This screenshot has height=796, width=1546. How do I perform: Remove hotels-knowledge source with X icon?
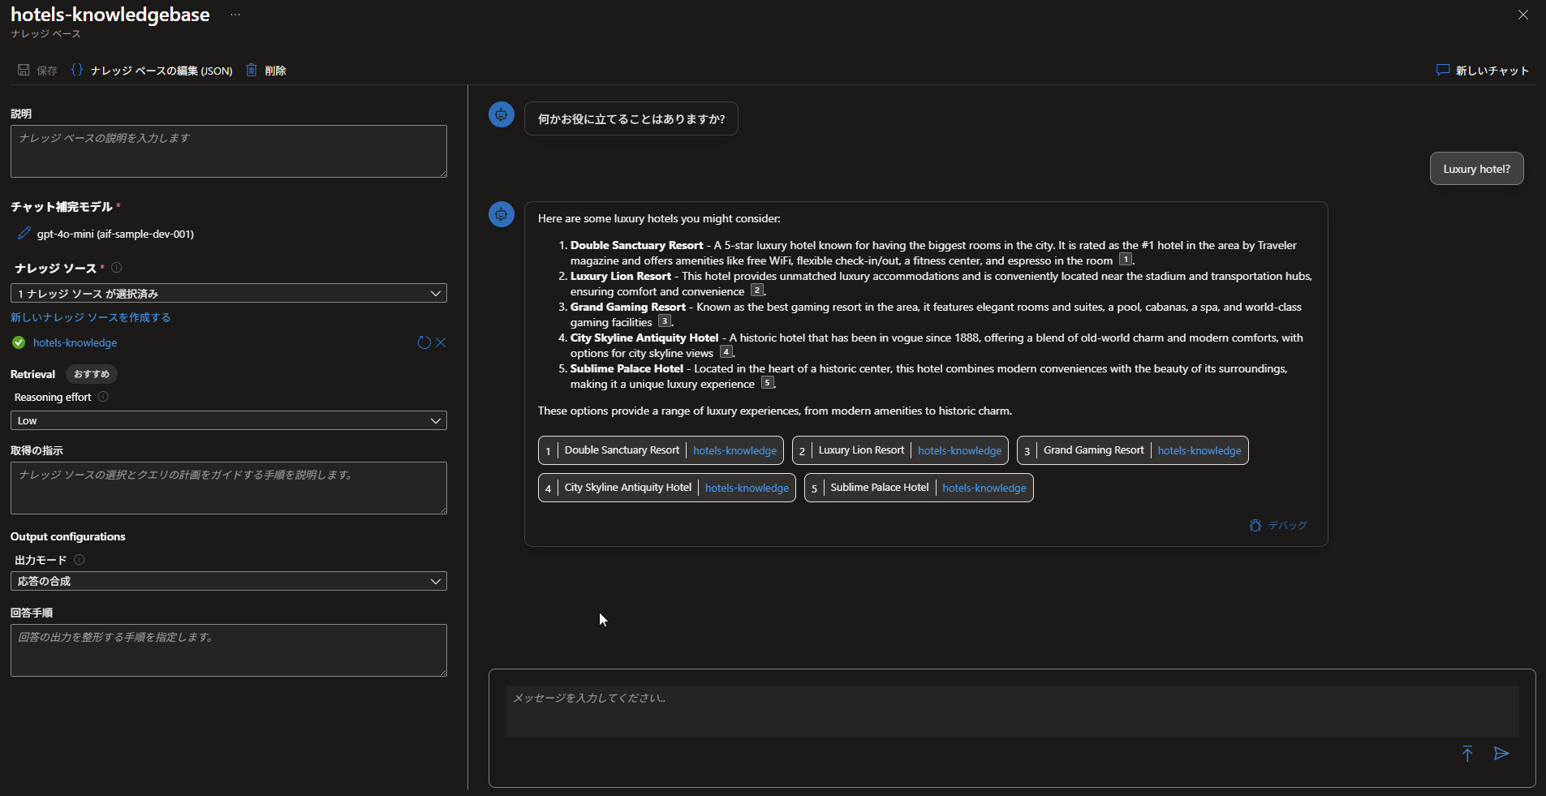pos(441,342)
